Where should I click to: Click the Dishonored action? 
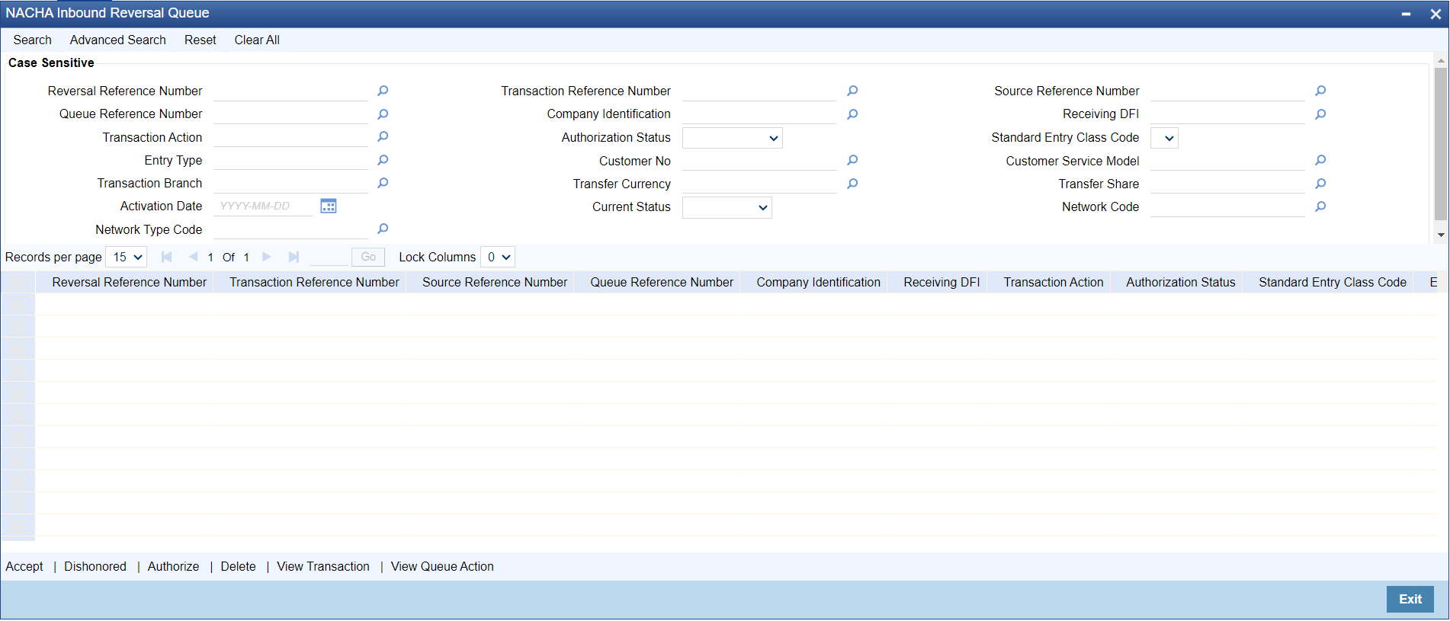[95, 566]
